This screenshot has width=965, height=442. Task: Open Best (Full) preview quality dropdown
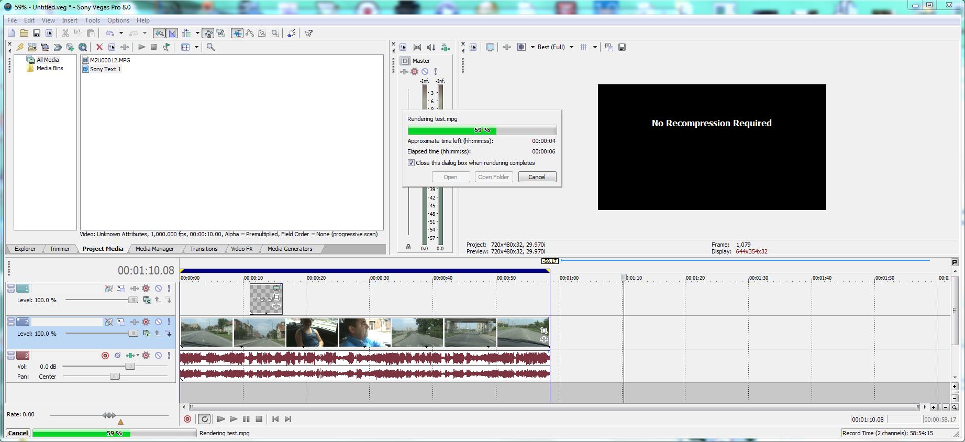click(x=571, y=47)
